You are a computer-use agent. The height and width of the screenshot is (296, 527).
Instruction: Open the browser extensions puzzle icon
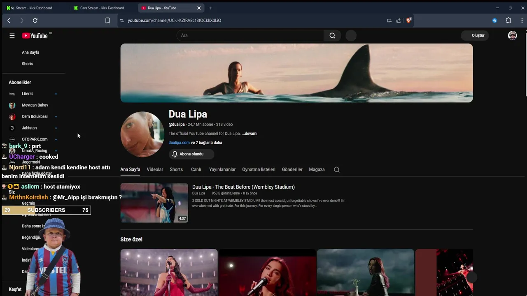coord(508,20)
